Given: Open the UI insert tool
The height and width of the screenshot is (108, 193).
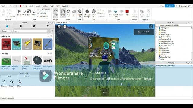Looking at the screenshot, I should click(74, 12).
